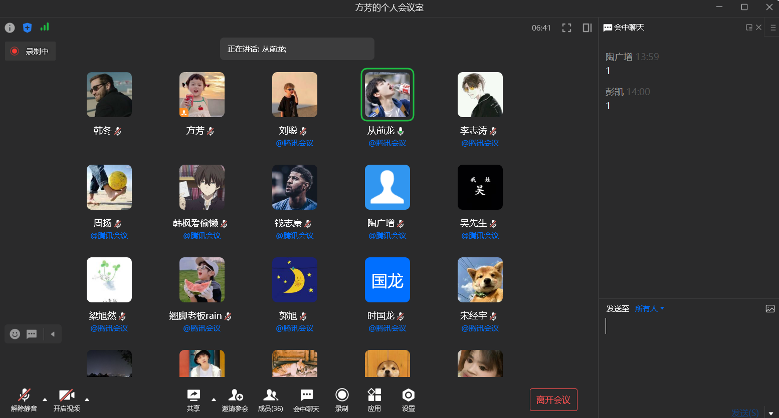Viewport: 779px width, 418px height.
Task: Click the blue security shield icon
Action: [27, 28]
